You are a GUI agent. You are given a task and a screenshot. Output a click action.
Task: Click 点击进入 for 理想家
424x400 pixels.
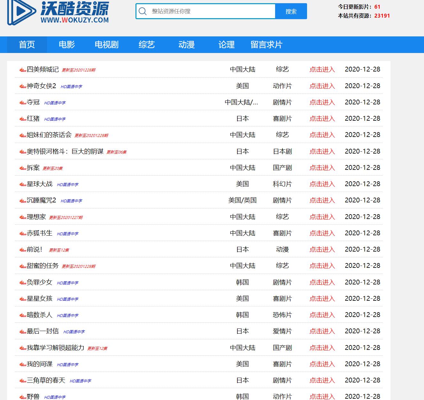tap(322, 217)
